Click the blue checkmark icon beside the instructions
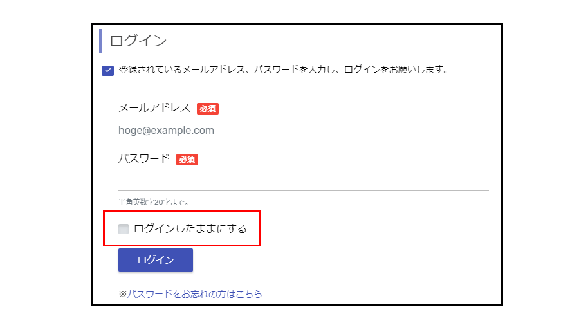This screenshot has width=579, height=325. (x=107, y=70)
